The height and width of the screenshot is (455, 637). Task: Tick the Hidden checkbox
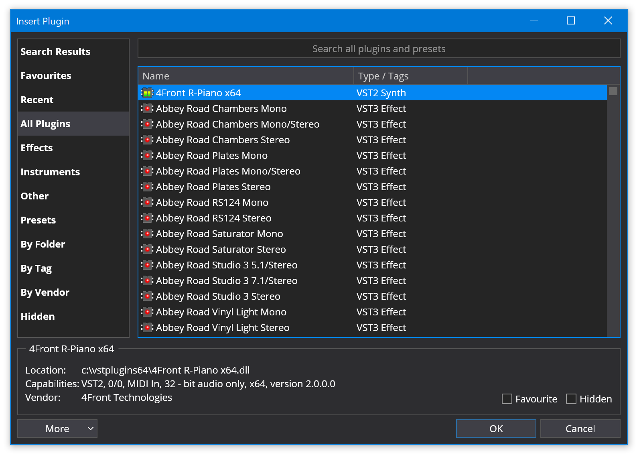pyautogui.click(x=571, y=399)
